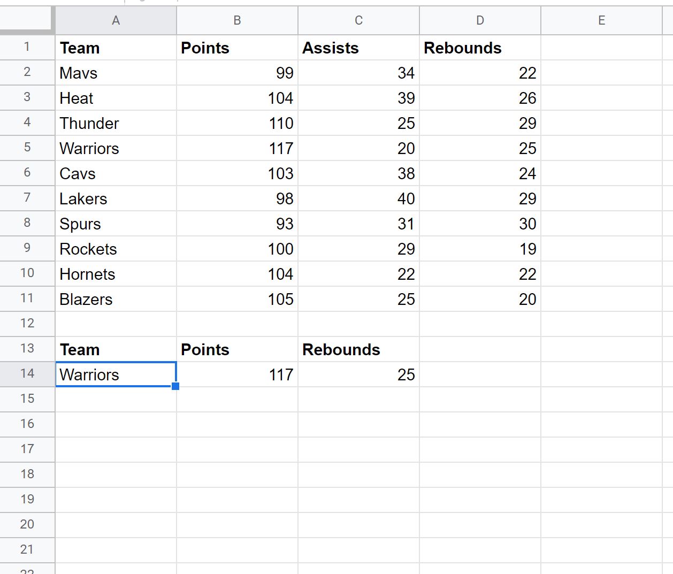Image resolution: width=673 pixels, height=574 pixels.
Task: Select column B header
Action: (237, 20)
